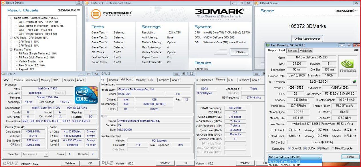
Task: Select the Pixel Shader 2.0 row
Action: point(32,65)
